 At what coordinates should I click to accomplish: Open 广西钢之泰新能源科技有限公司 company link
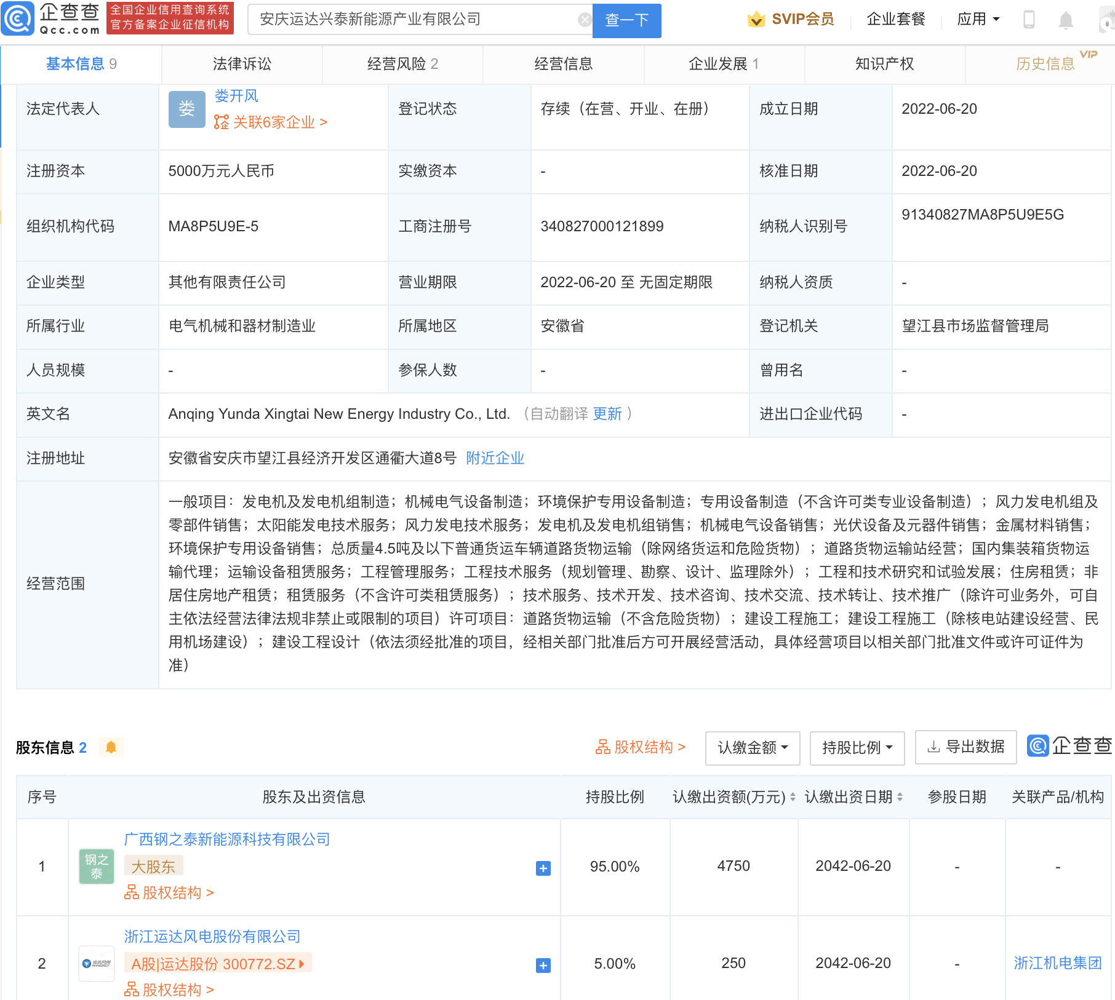[x=227, y=839]
